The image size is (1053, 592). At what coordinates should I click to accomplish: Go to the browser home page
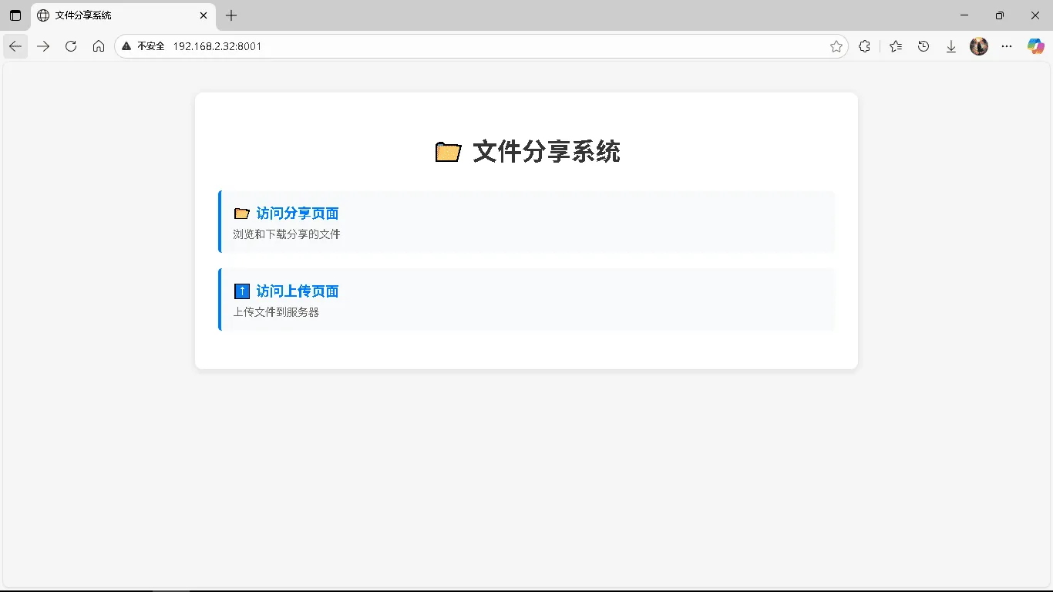[x=99, y=46]
